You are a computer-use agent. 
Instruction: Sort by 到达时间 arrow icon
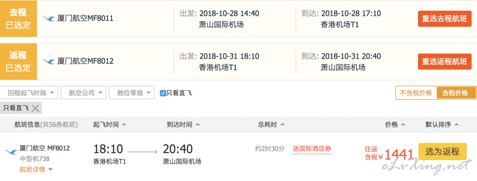[x=198, y=125]
